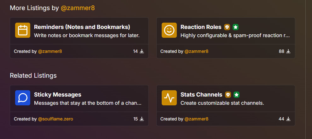Open @zammer8 profile link in the heading
Screen dimensions: 312x139
78,8
